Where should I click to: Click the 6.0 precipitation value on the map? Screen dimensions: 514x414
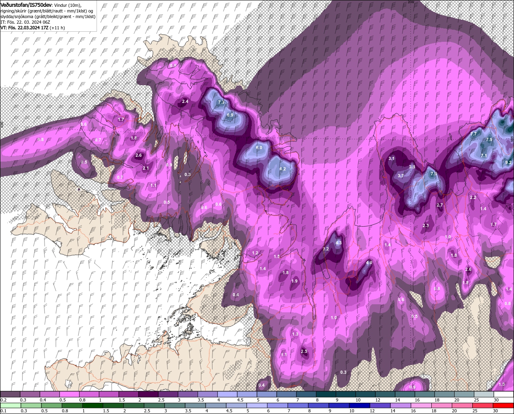pyautogui.click(x=259, y=148)
